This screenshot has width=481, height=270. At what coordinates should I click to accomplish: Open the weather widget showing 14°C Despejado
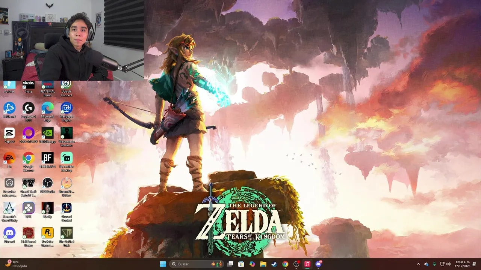tap(16, 264)
